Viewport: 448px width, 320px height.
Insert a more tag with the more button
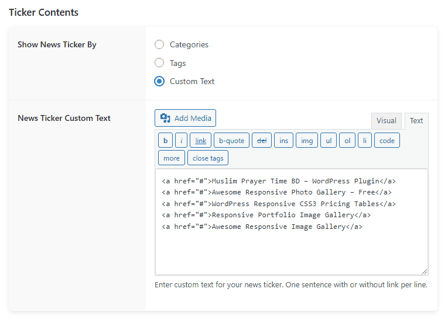click(x=172, y=158)
